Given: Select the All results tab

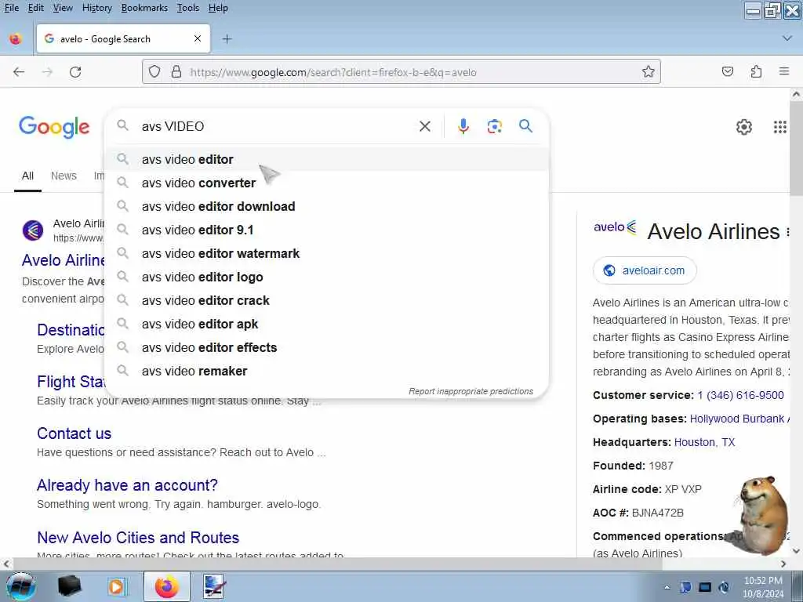Looking at the screenshot, I should [27, 176].
